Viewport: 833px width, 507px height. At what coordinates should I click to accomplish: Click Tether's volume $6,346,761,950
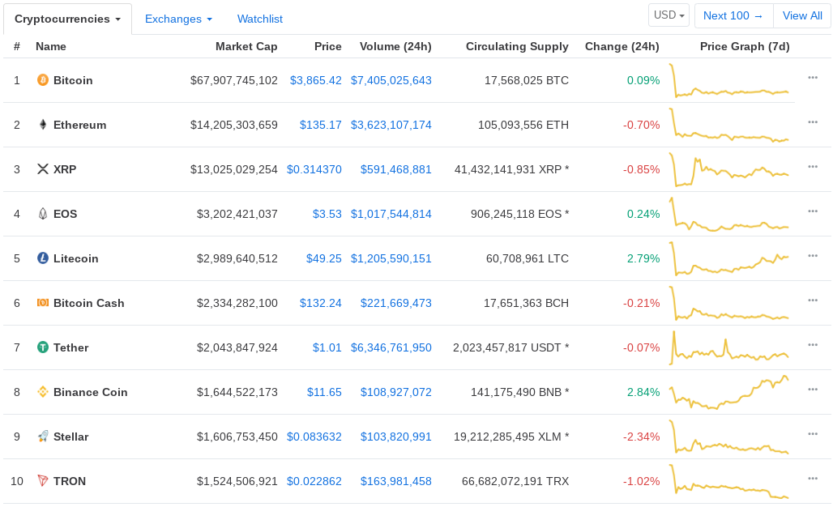point(391,347)
